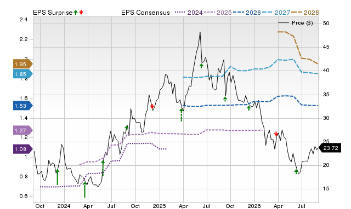Screen dimensions: 351x209
Task: Click the Oct label just before 2024
Action: click(x=40, y=206)
